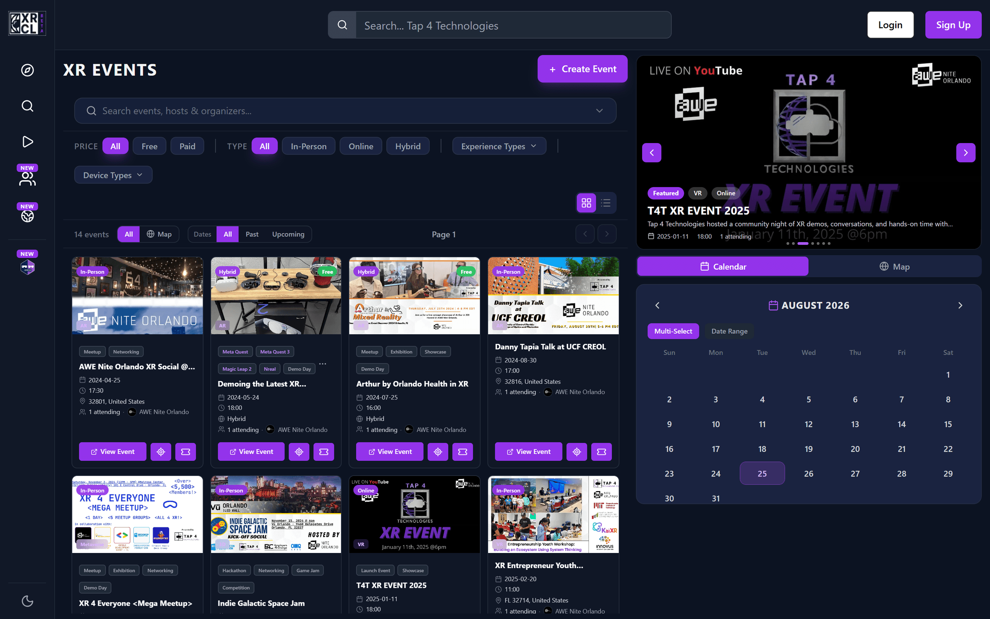Viewport: 990px width, 619px height.
Task: Filter type to Hybrid
Action: point(408,146)
